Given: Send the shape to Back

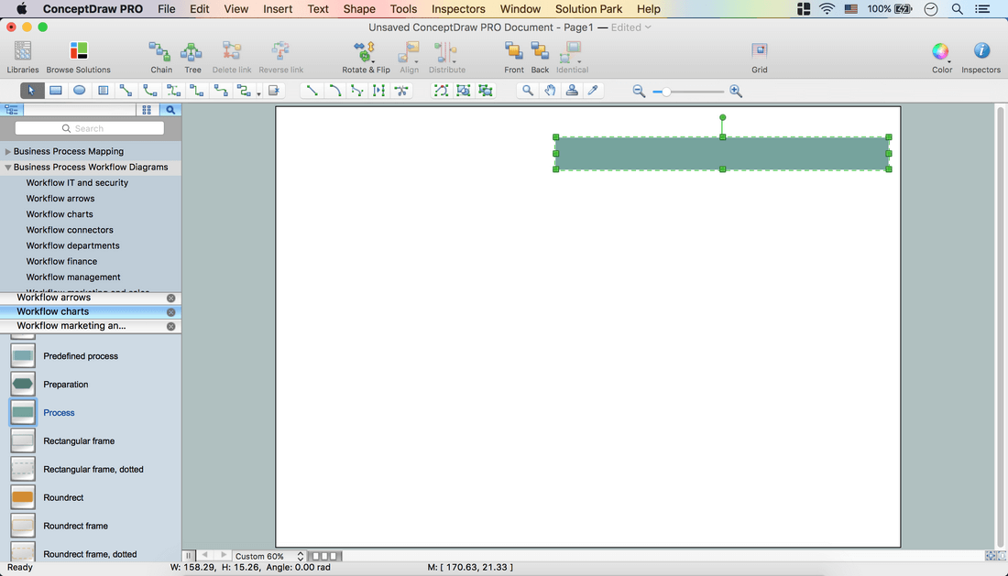Looking at the screenshot, I should point(540,57).
